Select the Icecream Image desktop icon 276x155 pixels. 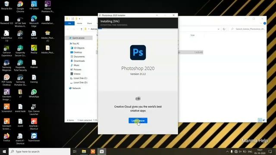pyautogui.click(x=7, y=95)
